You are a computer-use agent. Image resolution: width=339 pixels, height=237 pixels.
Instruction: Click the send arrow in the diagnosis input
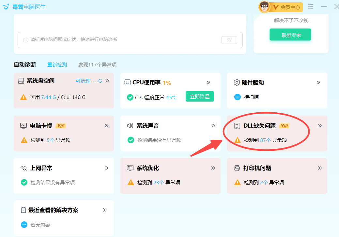tap(230, 40)
